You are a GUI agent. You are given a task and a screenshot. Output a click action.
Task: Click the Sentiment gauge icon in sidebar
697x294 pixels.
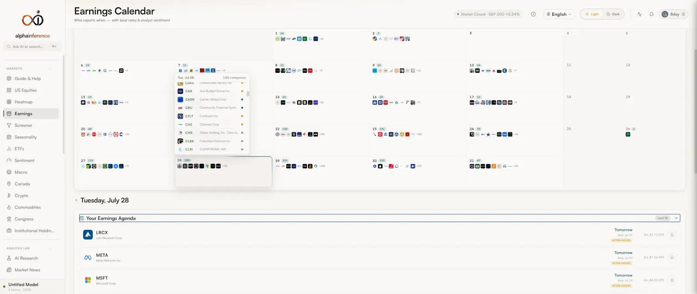click(9, 160)
